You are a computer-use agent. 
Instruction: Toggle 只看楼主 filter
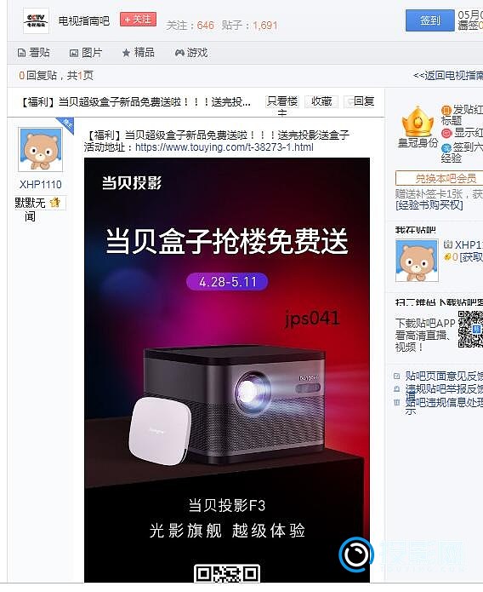point(282,101)
